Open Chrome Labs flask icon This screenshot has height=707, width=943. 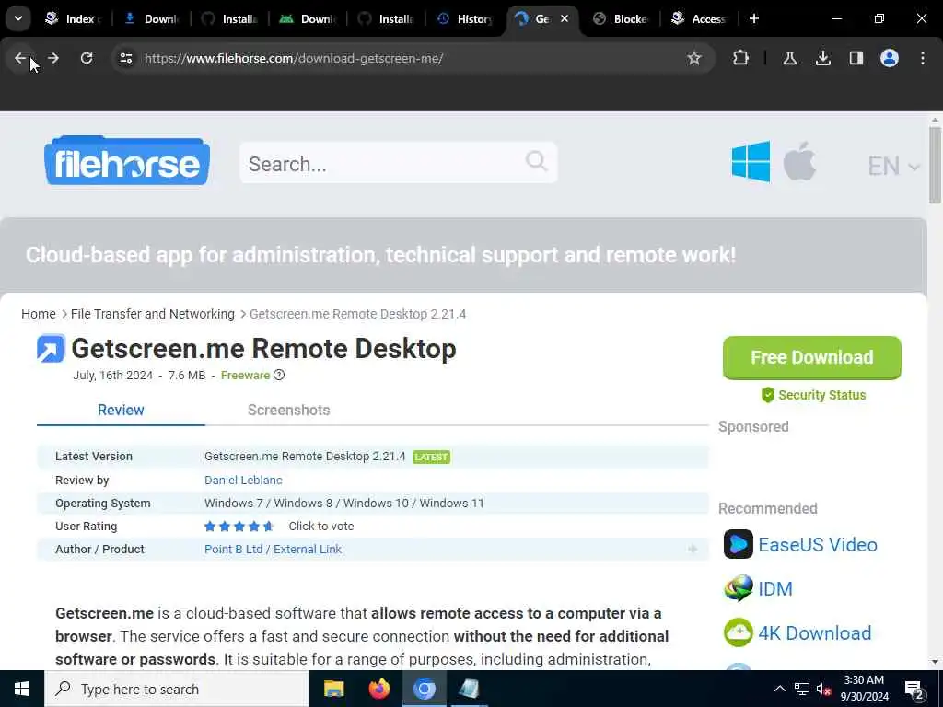coord(789,58)
